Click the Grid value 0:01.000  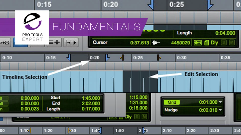coord(208,102)
